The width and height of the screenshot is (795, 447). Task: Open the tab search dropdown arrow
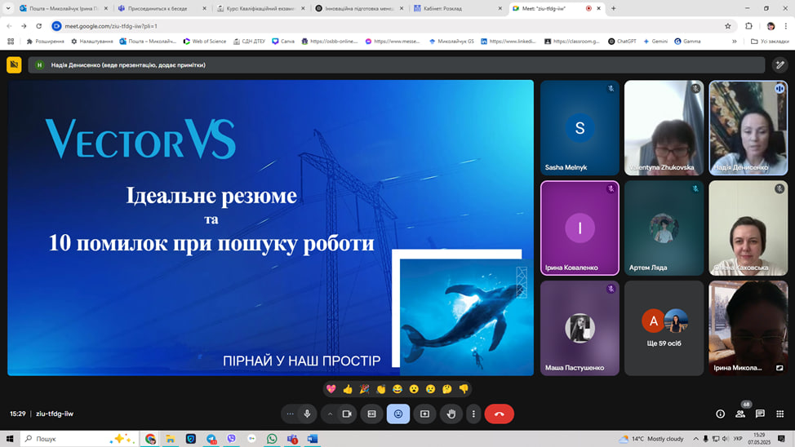(8, 9)
